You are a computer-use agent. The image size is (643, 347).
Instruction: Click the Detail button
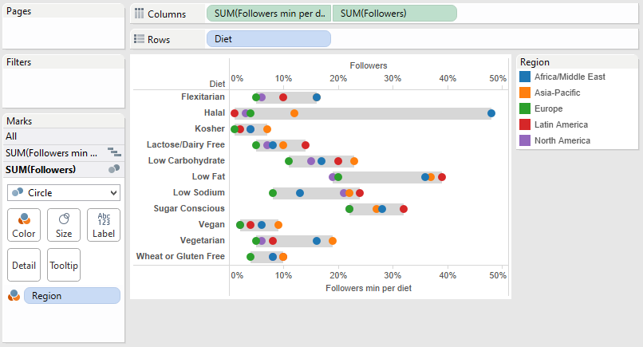tap(23, 265)
